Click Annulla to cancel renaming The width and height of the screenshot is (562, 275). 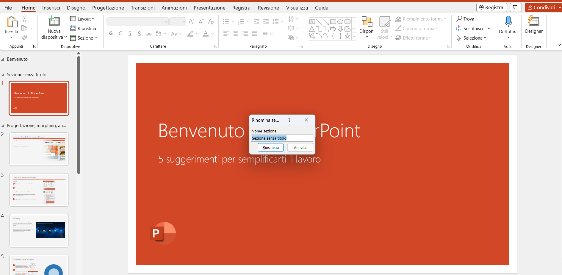click(300, 147)
